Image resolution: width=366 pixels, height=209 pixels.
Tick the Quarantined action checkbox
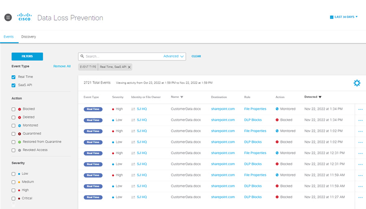point(13,133)
